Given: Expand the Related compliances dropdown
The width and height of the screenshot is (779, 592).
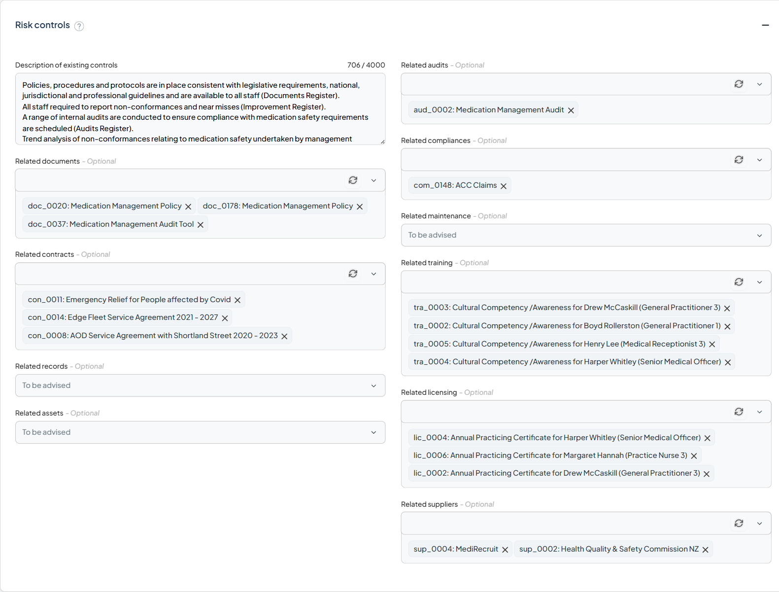Looking at the screenshot, I should pos(759,160).
